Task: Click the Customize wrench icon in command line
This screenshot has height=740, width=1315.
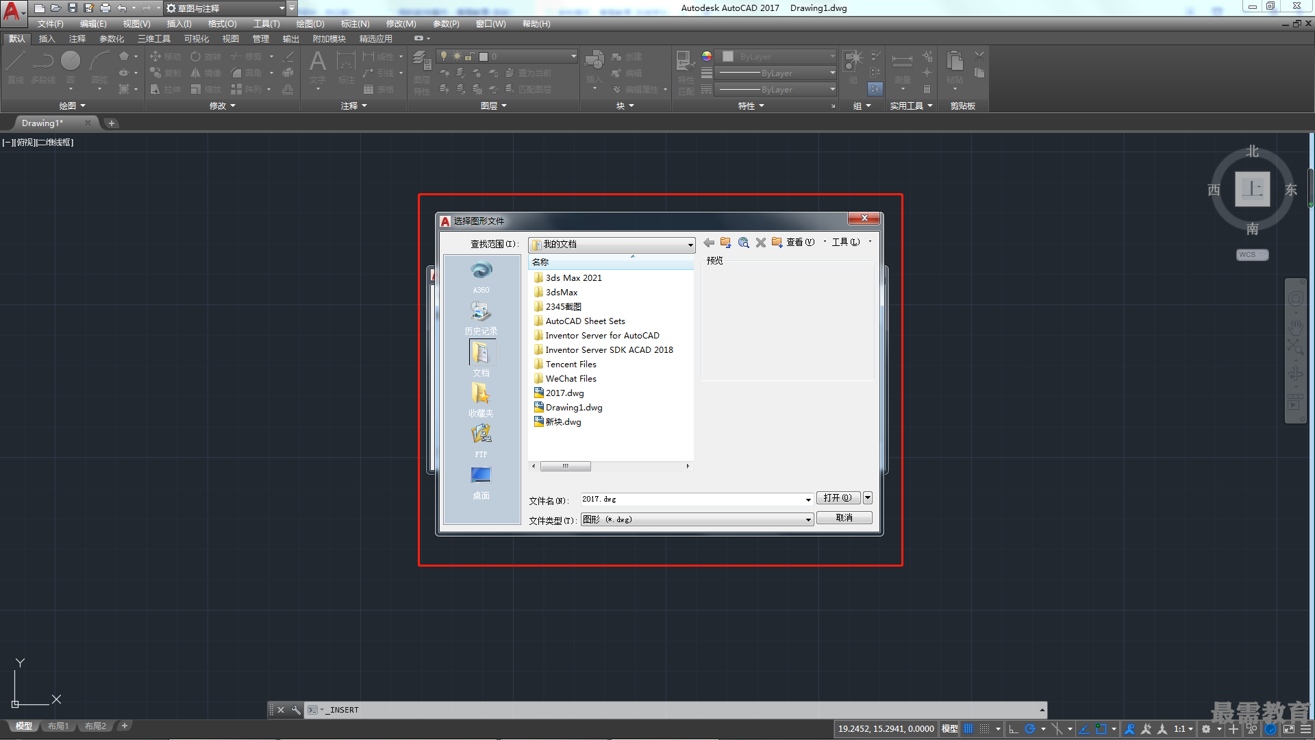Action: 295,710
